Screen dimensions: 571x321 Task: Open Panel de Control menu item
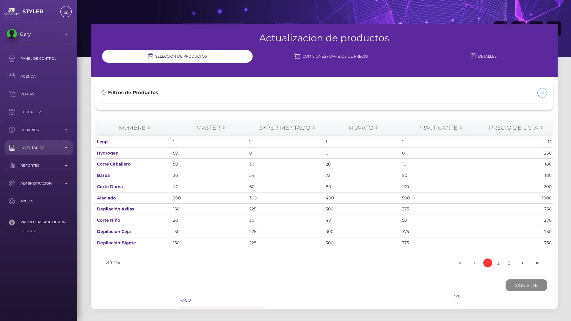pos(38,59)
